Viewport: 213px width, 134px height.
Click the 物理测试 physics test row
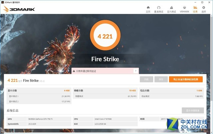(105, 96)
